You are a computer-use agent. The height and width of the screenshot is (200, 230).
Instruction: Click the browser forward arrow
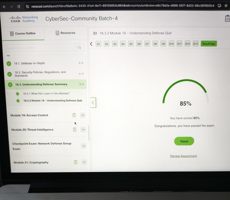click(11, 7)
